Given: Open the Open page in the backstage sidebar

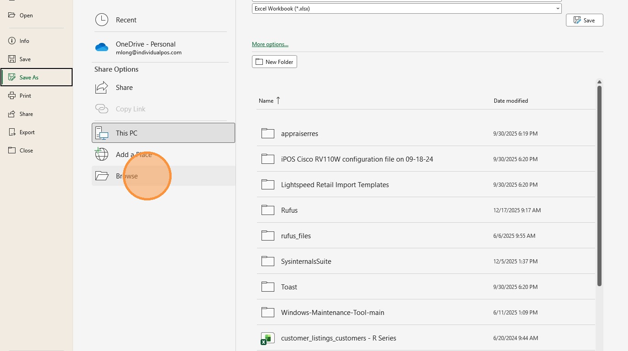Looking at the screenshot, I should [37, 15].
